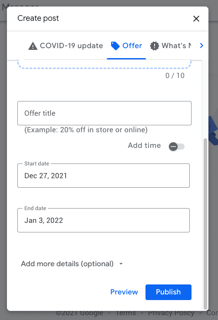Preview the post
218x320 pixels.
pos(124,292)
